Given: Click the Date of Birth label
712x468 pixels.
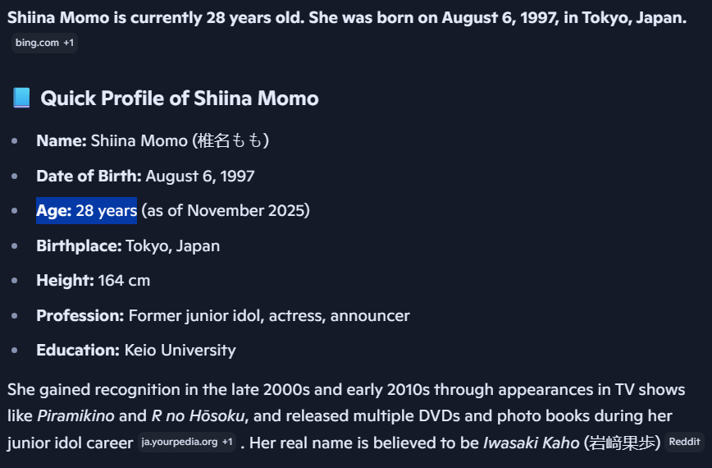Looking at the screenshot, I should (x=89, y=176).
